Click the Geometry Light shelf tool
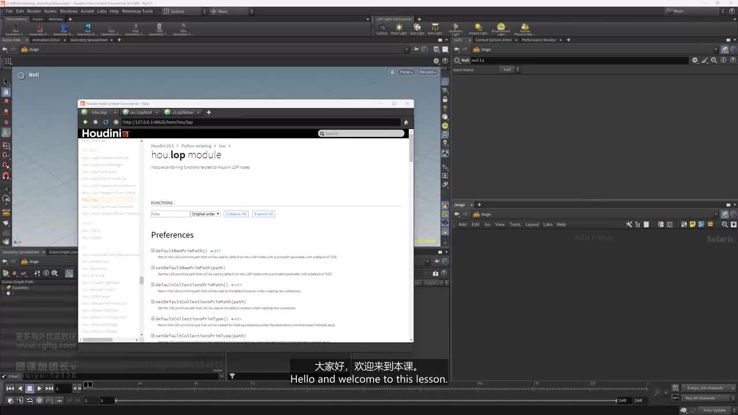Viewport: 738px width, 415px height. click(455, 29)
